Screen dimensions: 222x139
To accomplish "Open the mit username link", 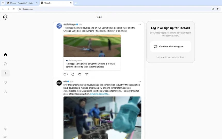I will click(65, 81).
